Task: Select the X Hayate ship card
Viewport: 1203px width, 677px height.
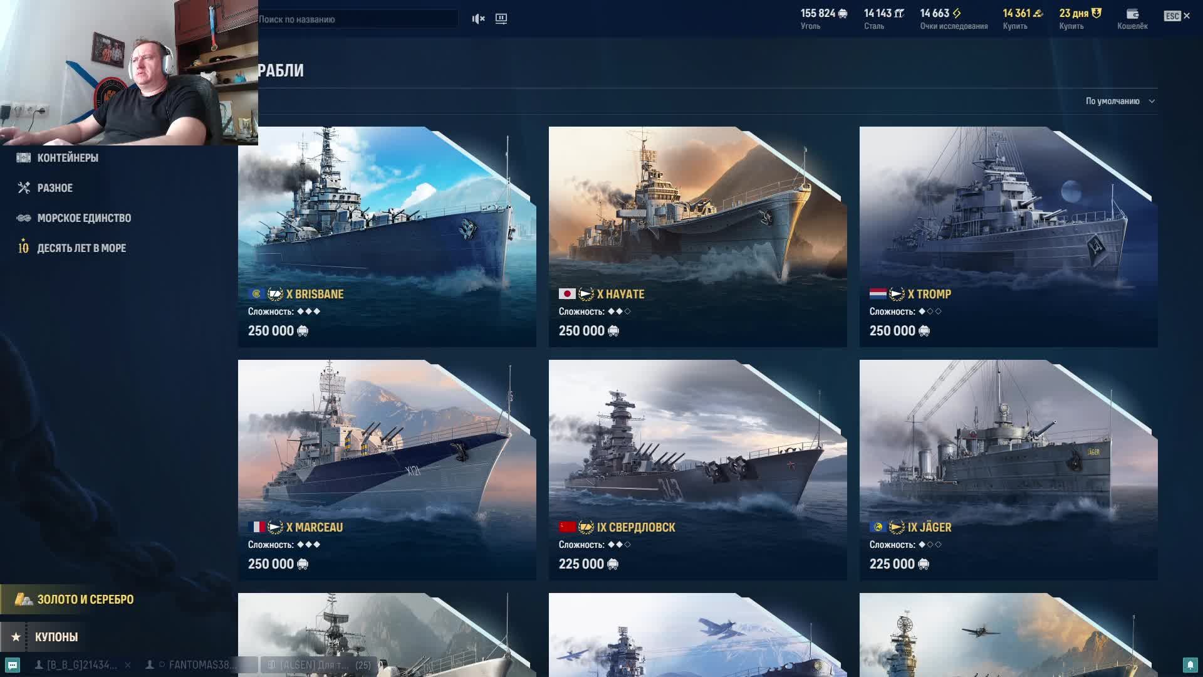Action: click(698, 237)
